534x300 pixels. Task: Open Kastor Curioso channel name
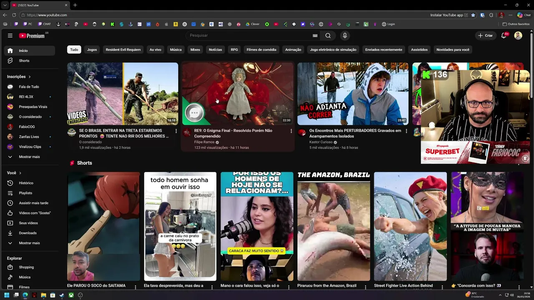(321, 142)
